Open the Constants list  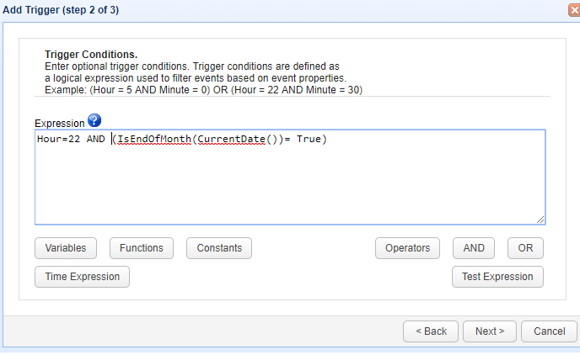pos(219,248)
